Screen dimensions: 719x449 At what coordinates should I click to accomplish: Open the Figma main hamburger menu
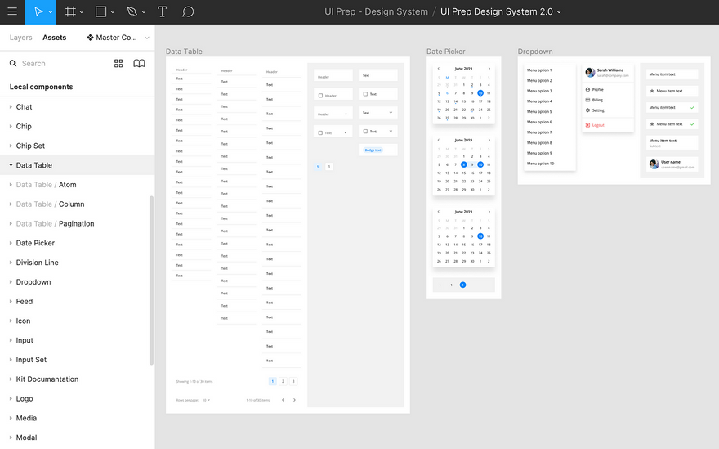(12, 11)
